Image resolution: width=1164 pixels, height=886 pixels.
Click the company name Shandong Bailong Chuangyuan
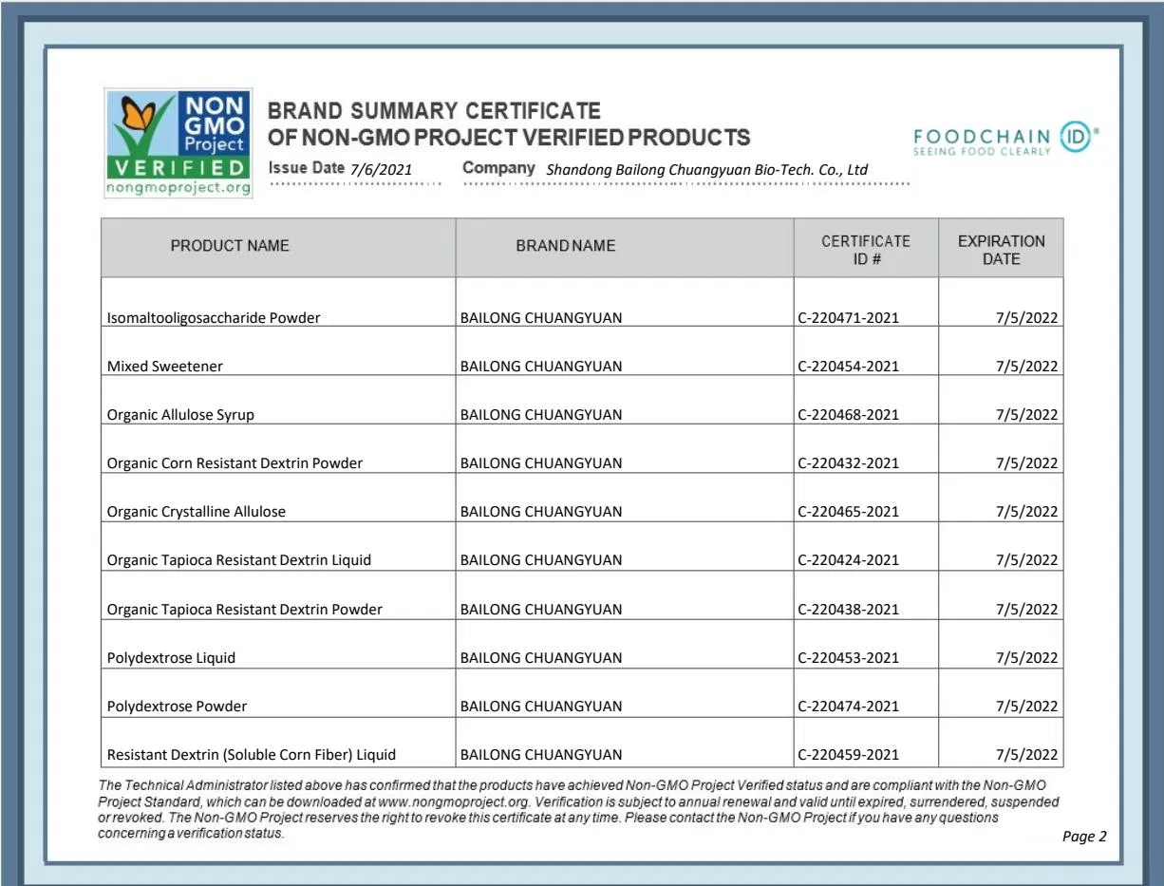coord(706,170)
